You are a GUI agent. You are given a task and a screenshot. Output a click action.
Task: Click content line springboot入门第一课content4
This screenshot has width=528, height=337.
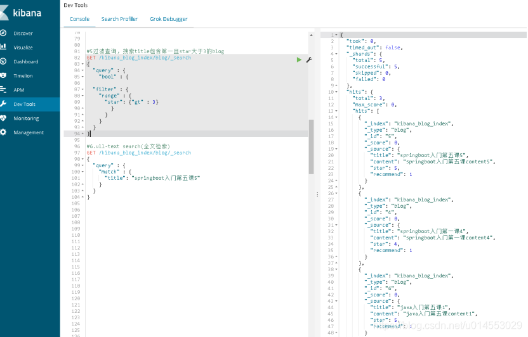point(433,238)
